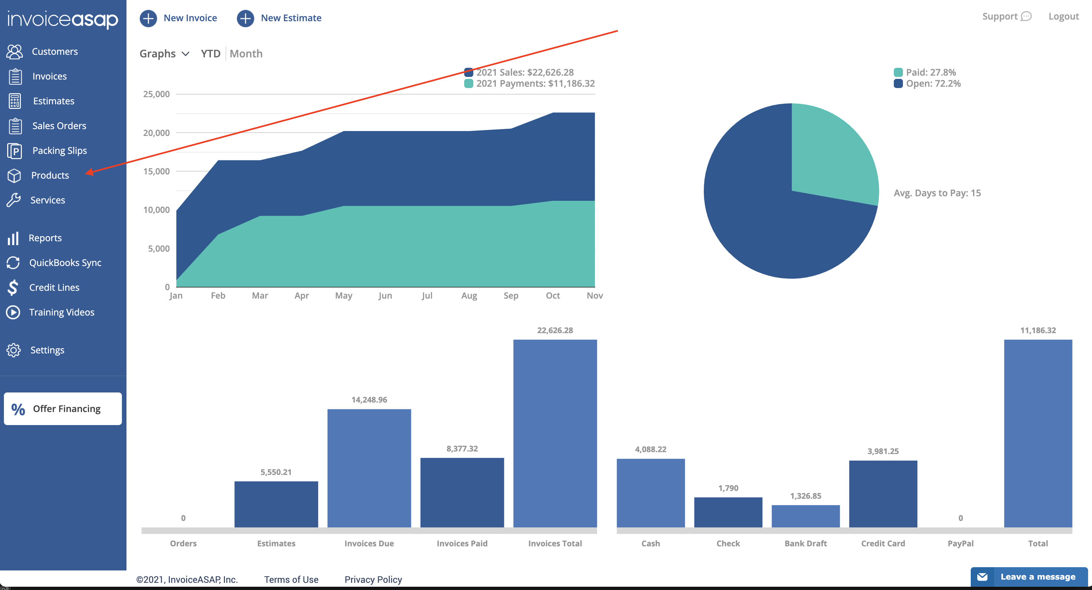Image resolution: width=1092 pixels, height=590 pixels.
Task: Click the 14,248.96 value label
Action: click(x=369, y=400)
